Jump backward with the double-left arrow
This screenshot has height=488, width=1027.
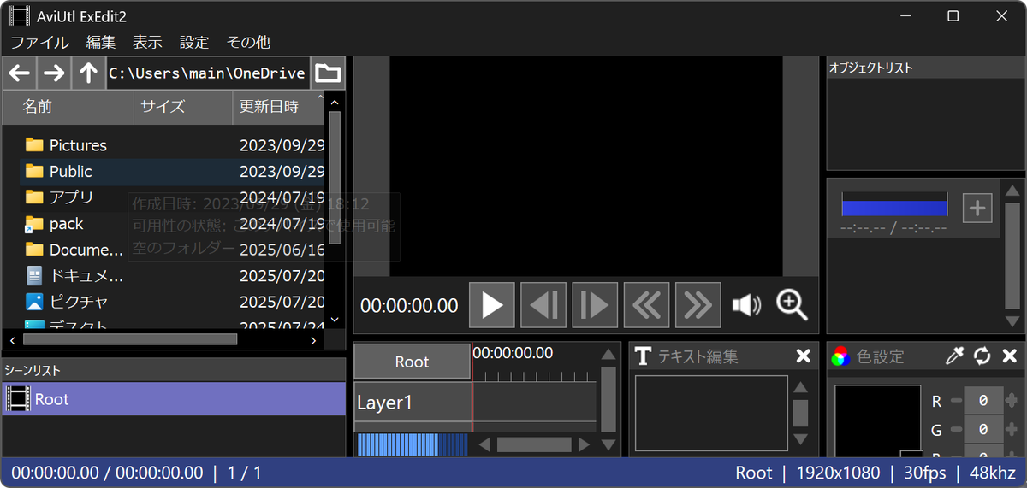tap(646, 305)
